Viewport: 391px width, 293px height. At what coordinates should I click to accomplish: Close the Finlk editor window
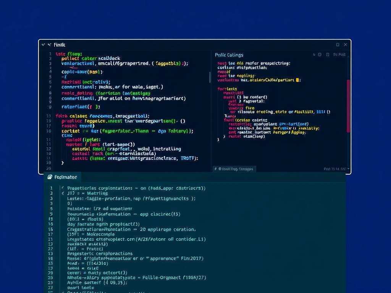tap(346, 45)
